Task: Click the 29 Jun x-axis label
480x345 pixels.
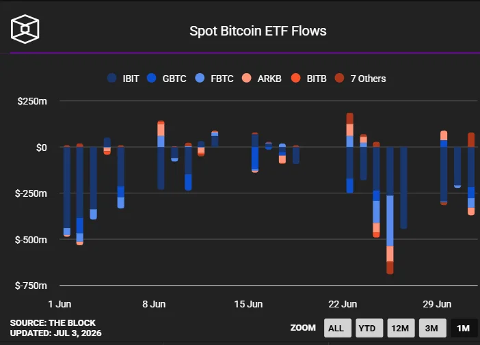Action: tap(437, 304)
